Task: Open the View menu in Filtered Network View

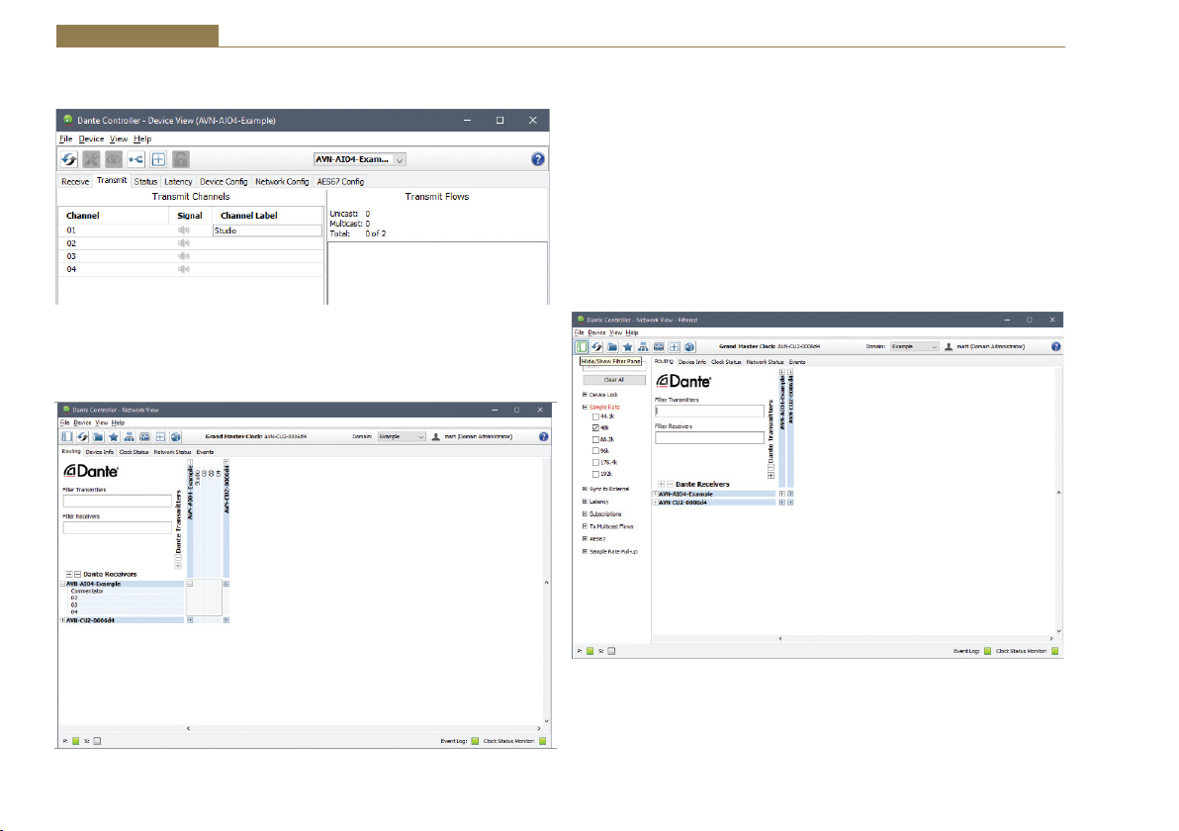Action: [x=616, y=332]
